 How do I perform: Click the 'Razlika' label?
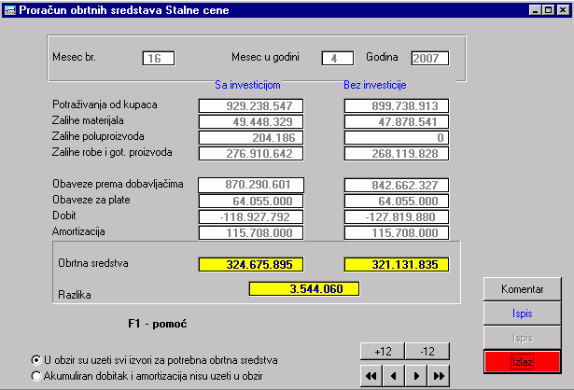pyautogui.click(x=75, y=295)
